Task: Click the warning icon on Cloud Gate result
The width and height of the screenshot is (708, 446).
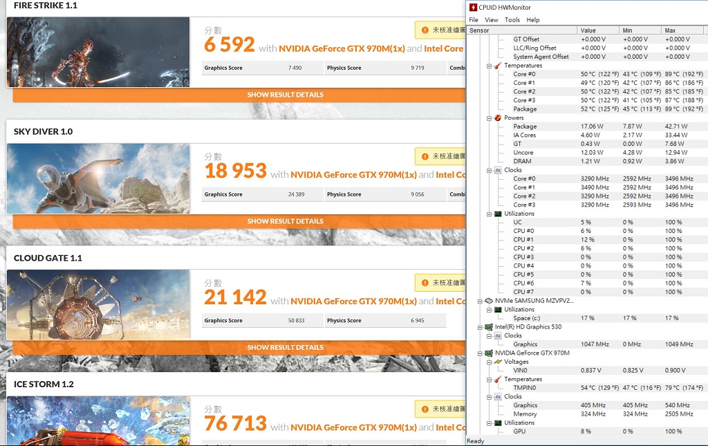Action: point(425,283)
